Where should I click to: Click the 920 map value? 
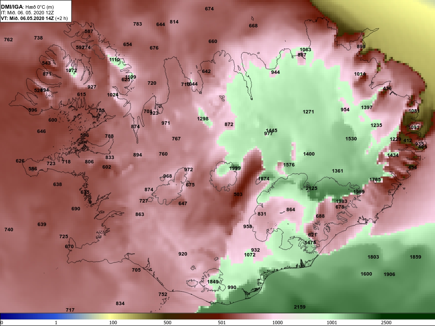(x=183, y=254)
